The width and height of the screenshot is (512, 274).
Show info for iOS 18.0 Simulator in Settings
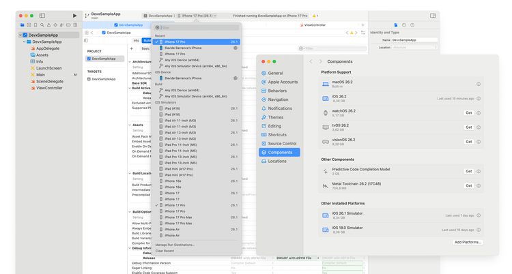click(479, 230)
